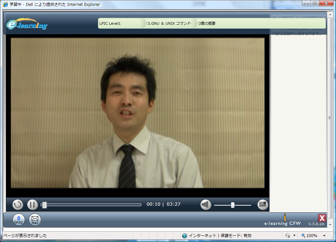This screenshot has width=336, height=242.
Task: Click the middle of the video progress track
Action: pyautogui.click(x=91, y=205)
